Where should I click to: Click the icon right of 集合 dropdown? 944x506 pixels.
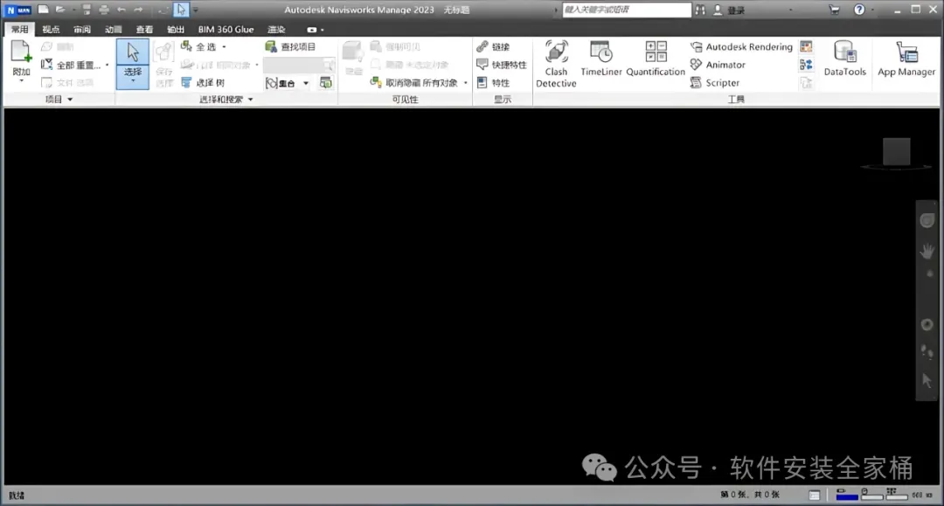click(x=326, y=83)
